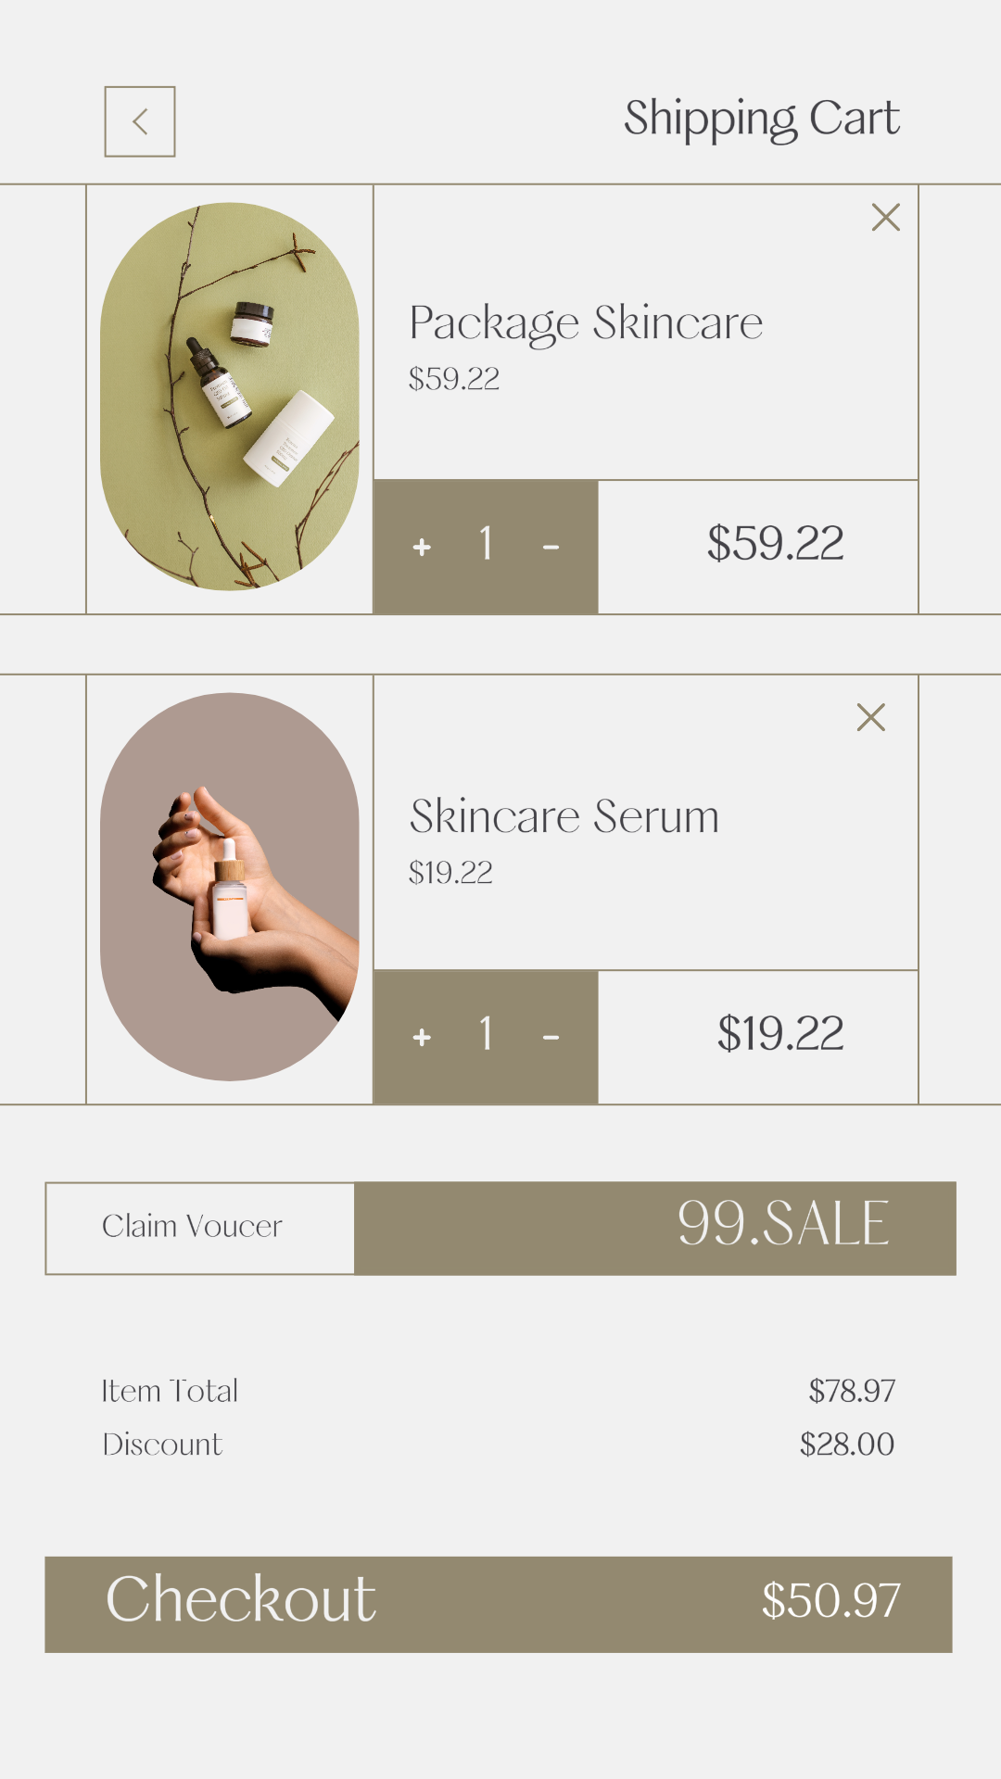Image resolution: width=1001 pixels, height=1779 pixels.
Task: Select the $19.22 line total for Skincare Serum
Action: point(779,1034)
